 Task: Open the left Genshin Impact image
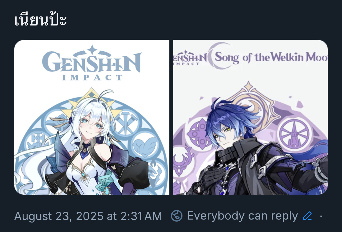(x=92, y=117)
